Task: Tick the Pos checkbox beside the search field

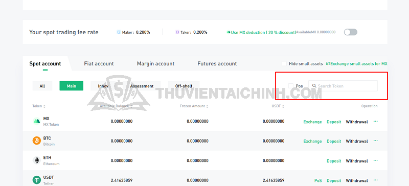Action: point(291,86)
